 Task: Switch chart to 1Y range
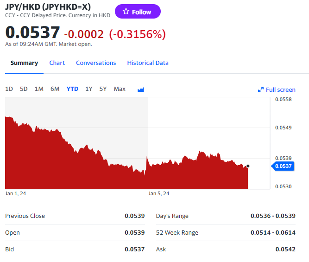point(88,89)
